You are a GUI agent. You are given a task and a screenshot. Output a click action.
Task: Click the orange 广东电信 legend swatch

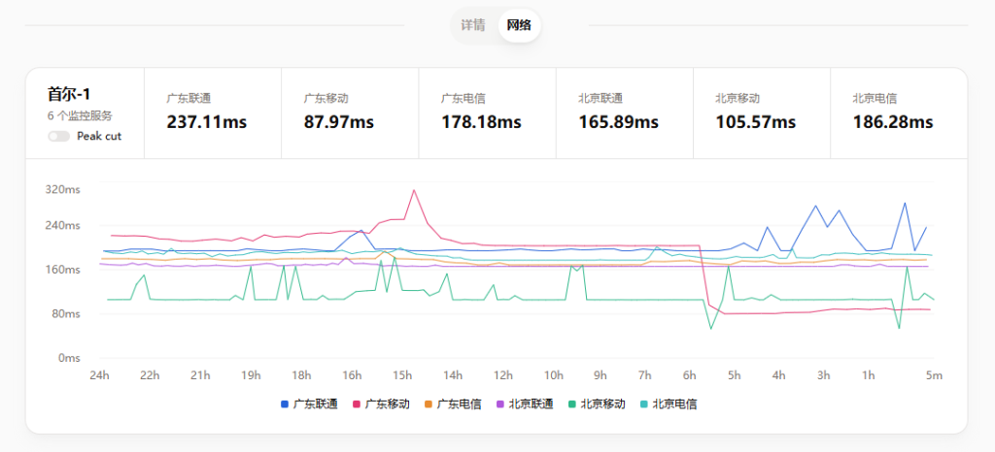click(x=429, y=404)
